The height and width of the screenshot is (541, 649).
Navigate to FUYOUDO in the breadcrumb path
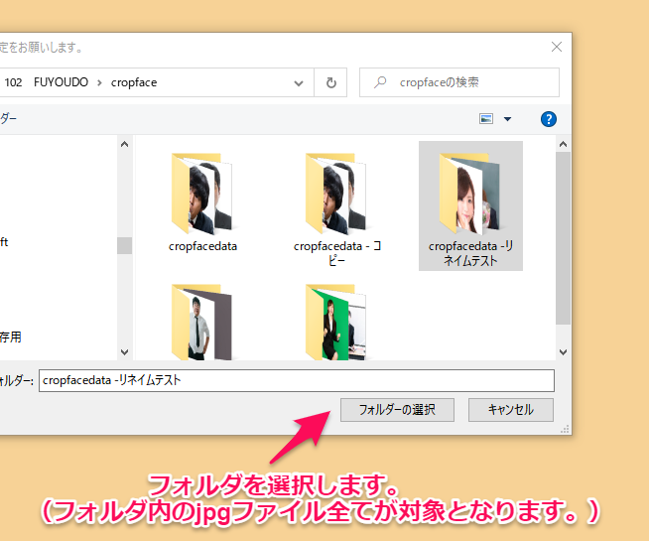tap(61, 82)
